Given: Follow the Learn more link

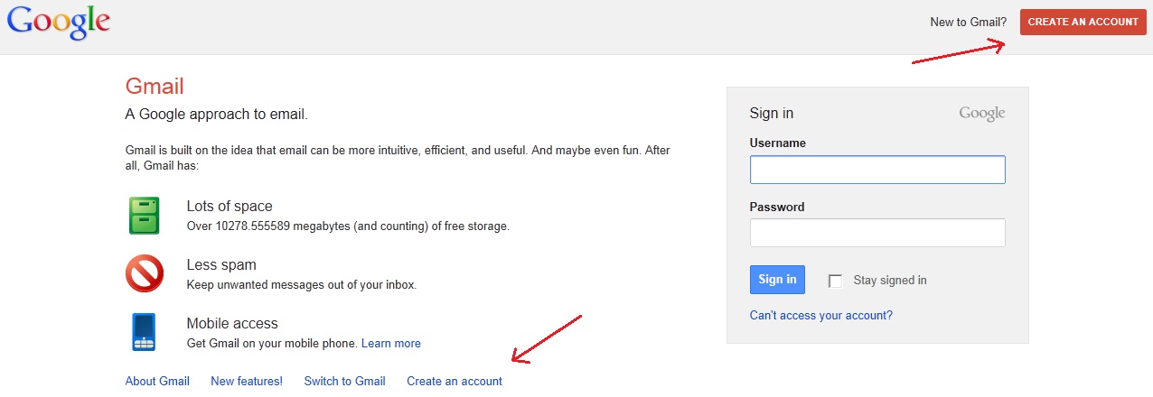Looking at the screenshot, I should pyautogui.click(x=391, y=344).
